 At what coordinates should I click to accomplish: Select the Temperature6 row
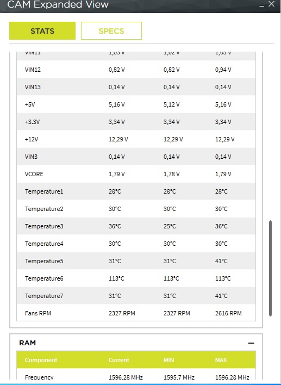point(136,278)
